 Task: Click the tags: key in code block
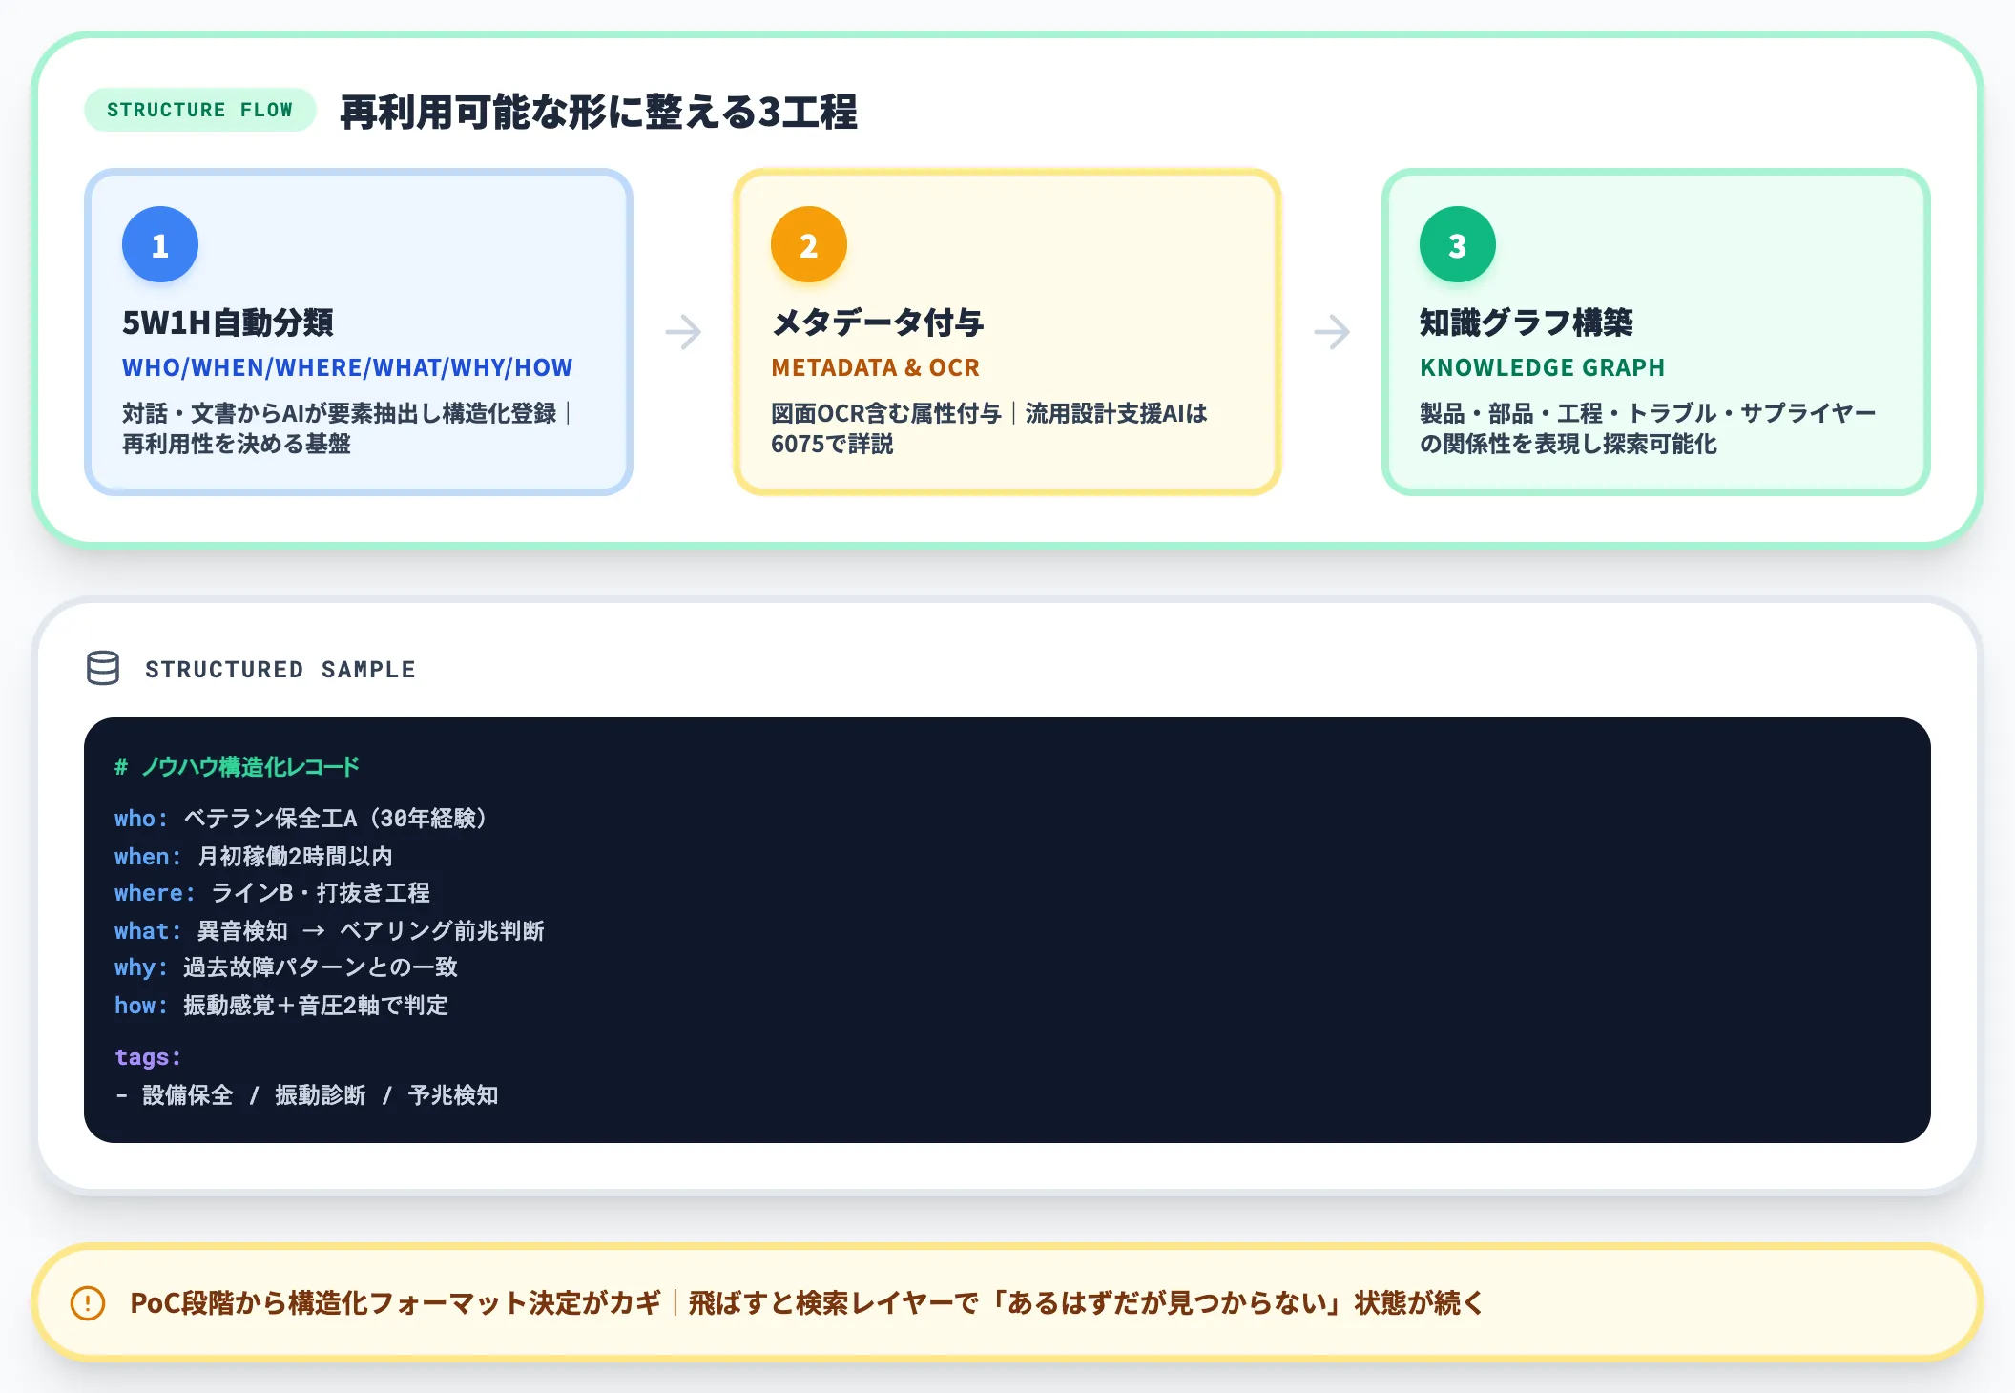click(x=148, y=1057)
